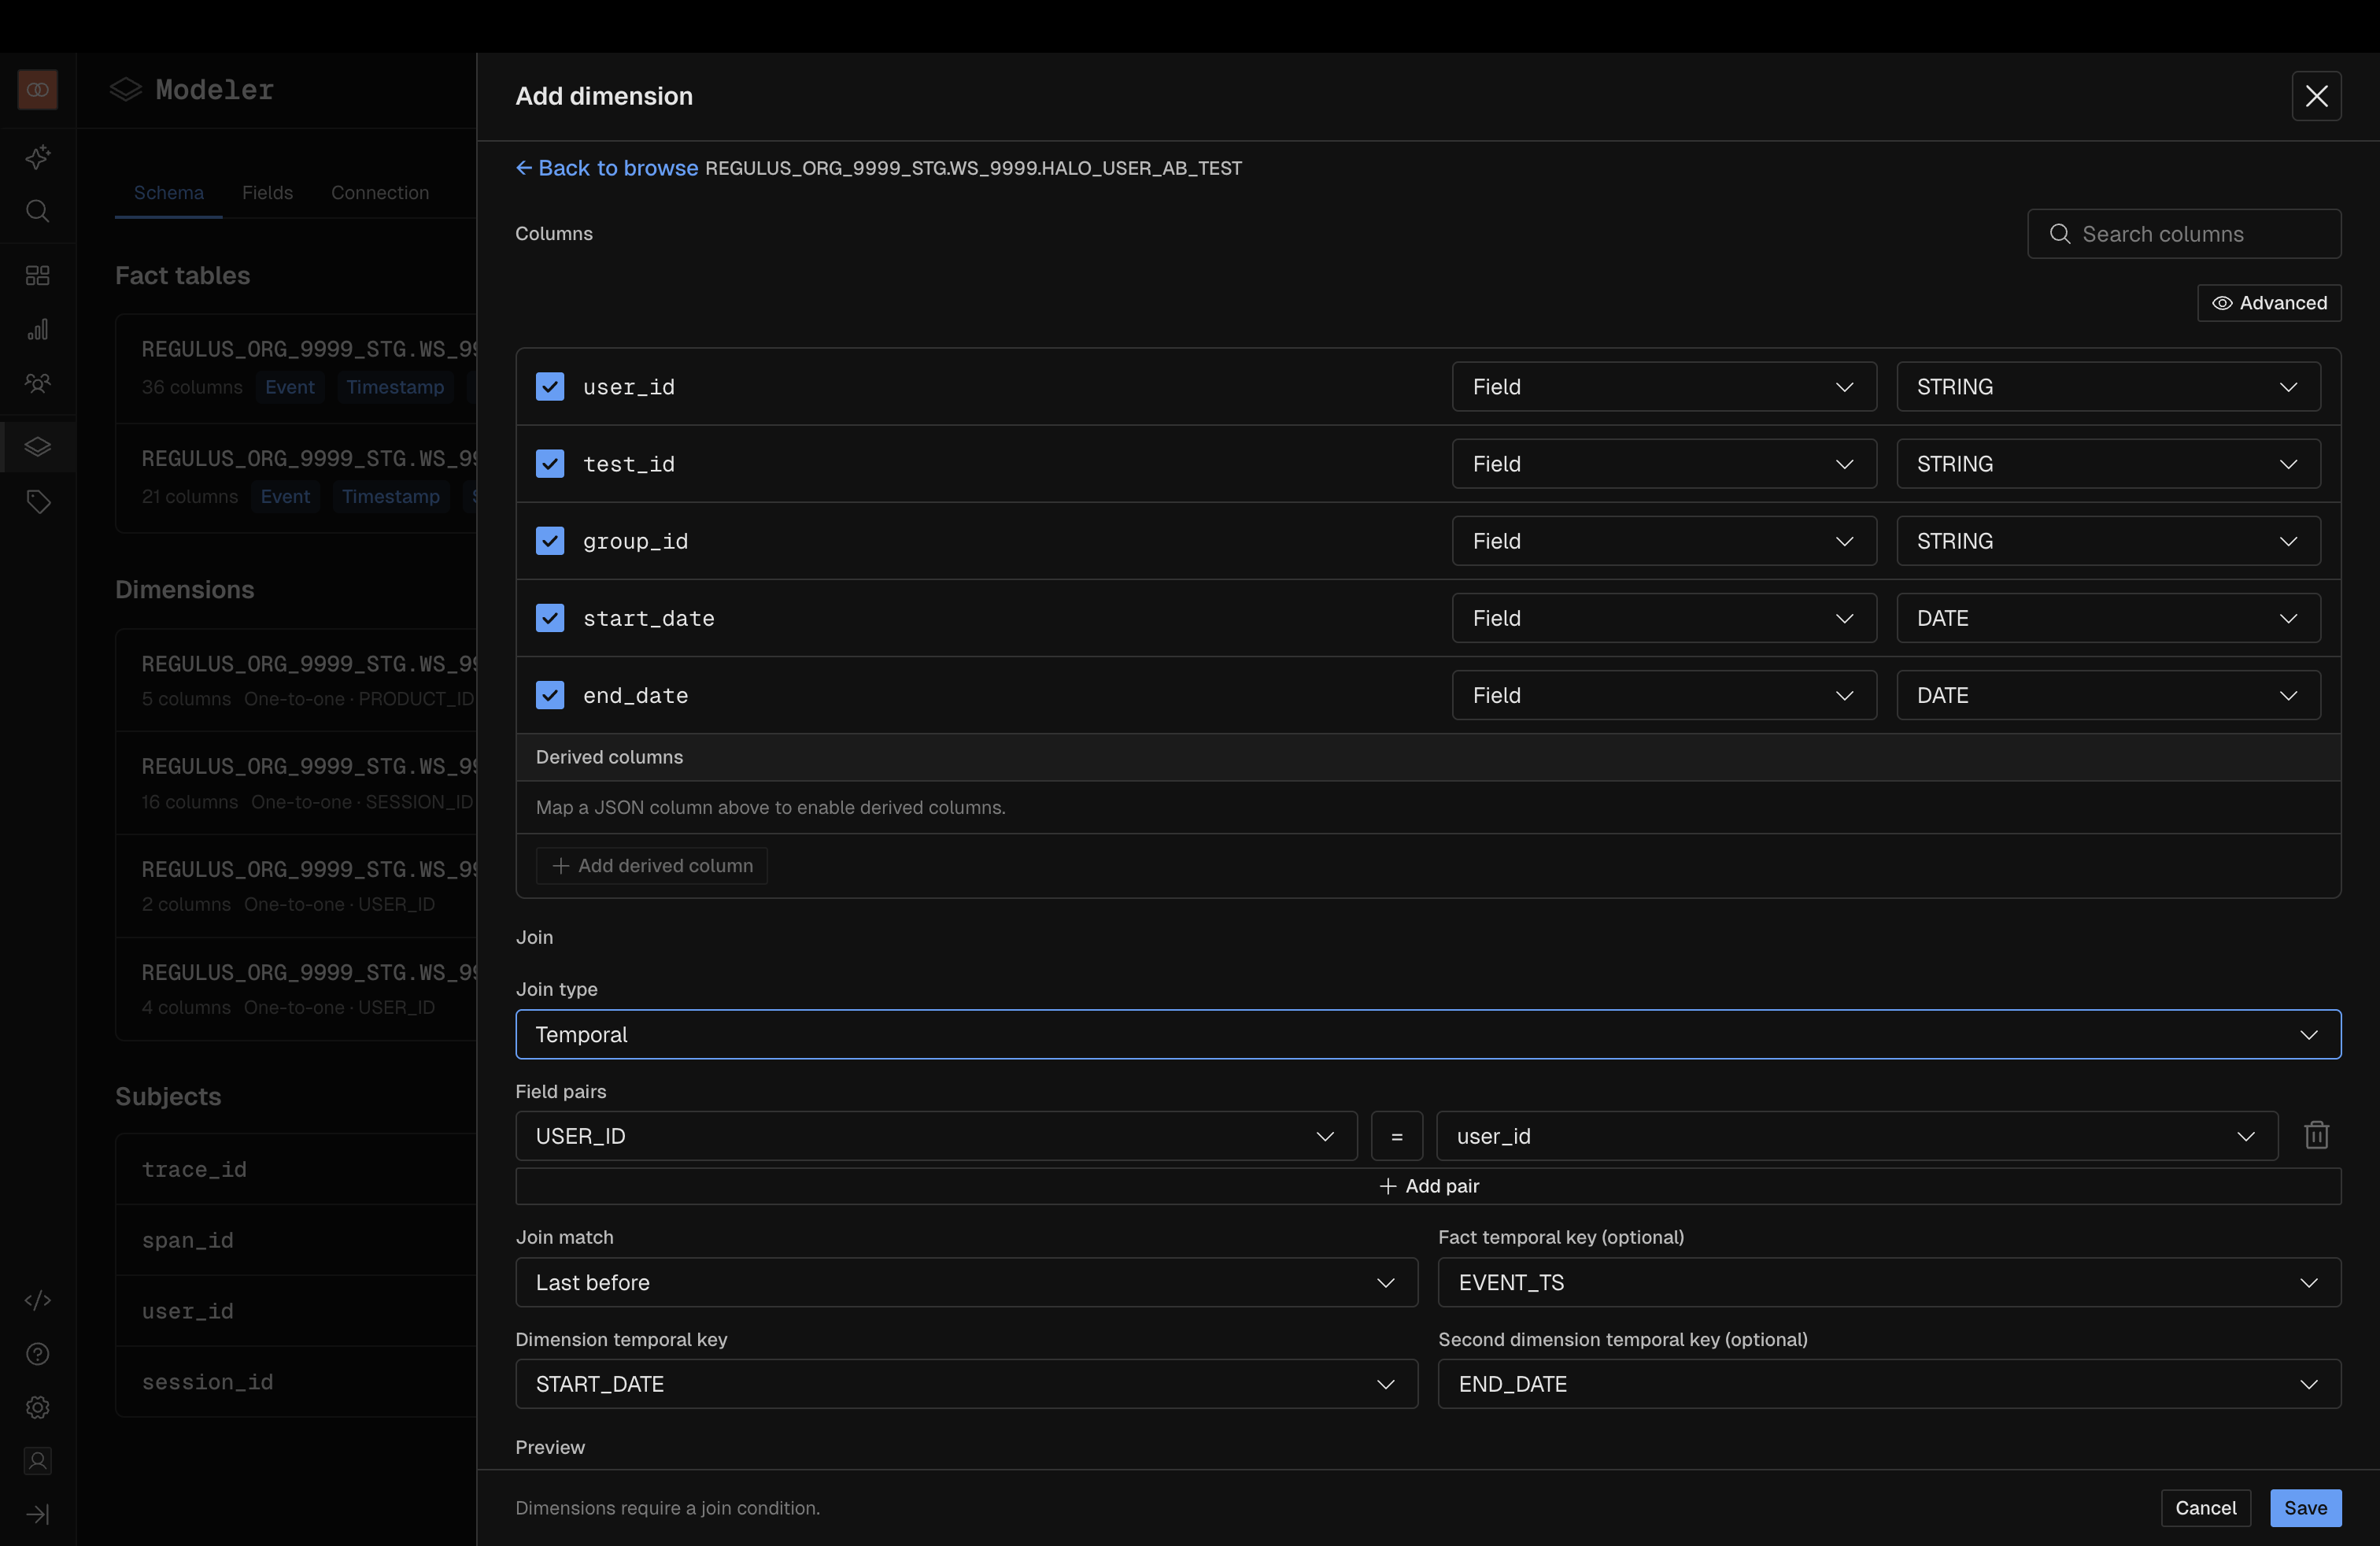Uncheck the end_date column checkbox

[x=550, y=695]
